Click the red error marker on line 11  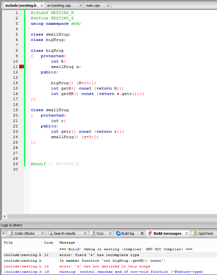[x=22, y=67]
